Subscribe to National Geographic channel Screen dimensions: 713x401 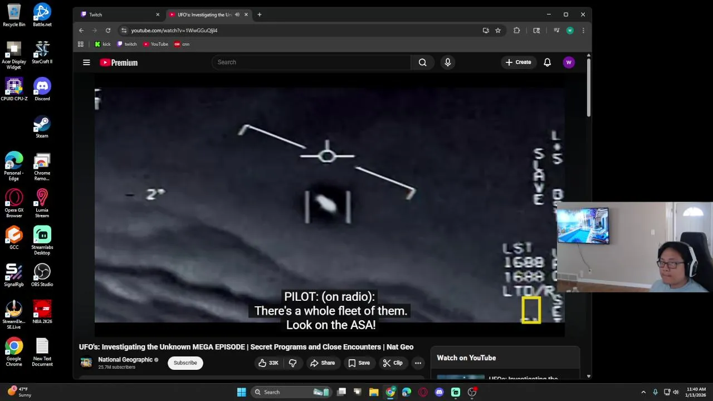coord(185,363)
